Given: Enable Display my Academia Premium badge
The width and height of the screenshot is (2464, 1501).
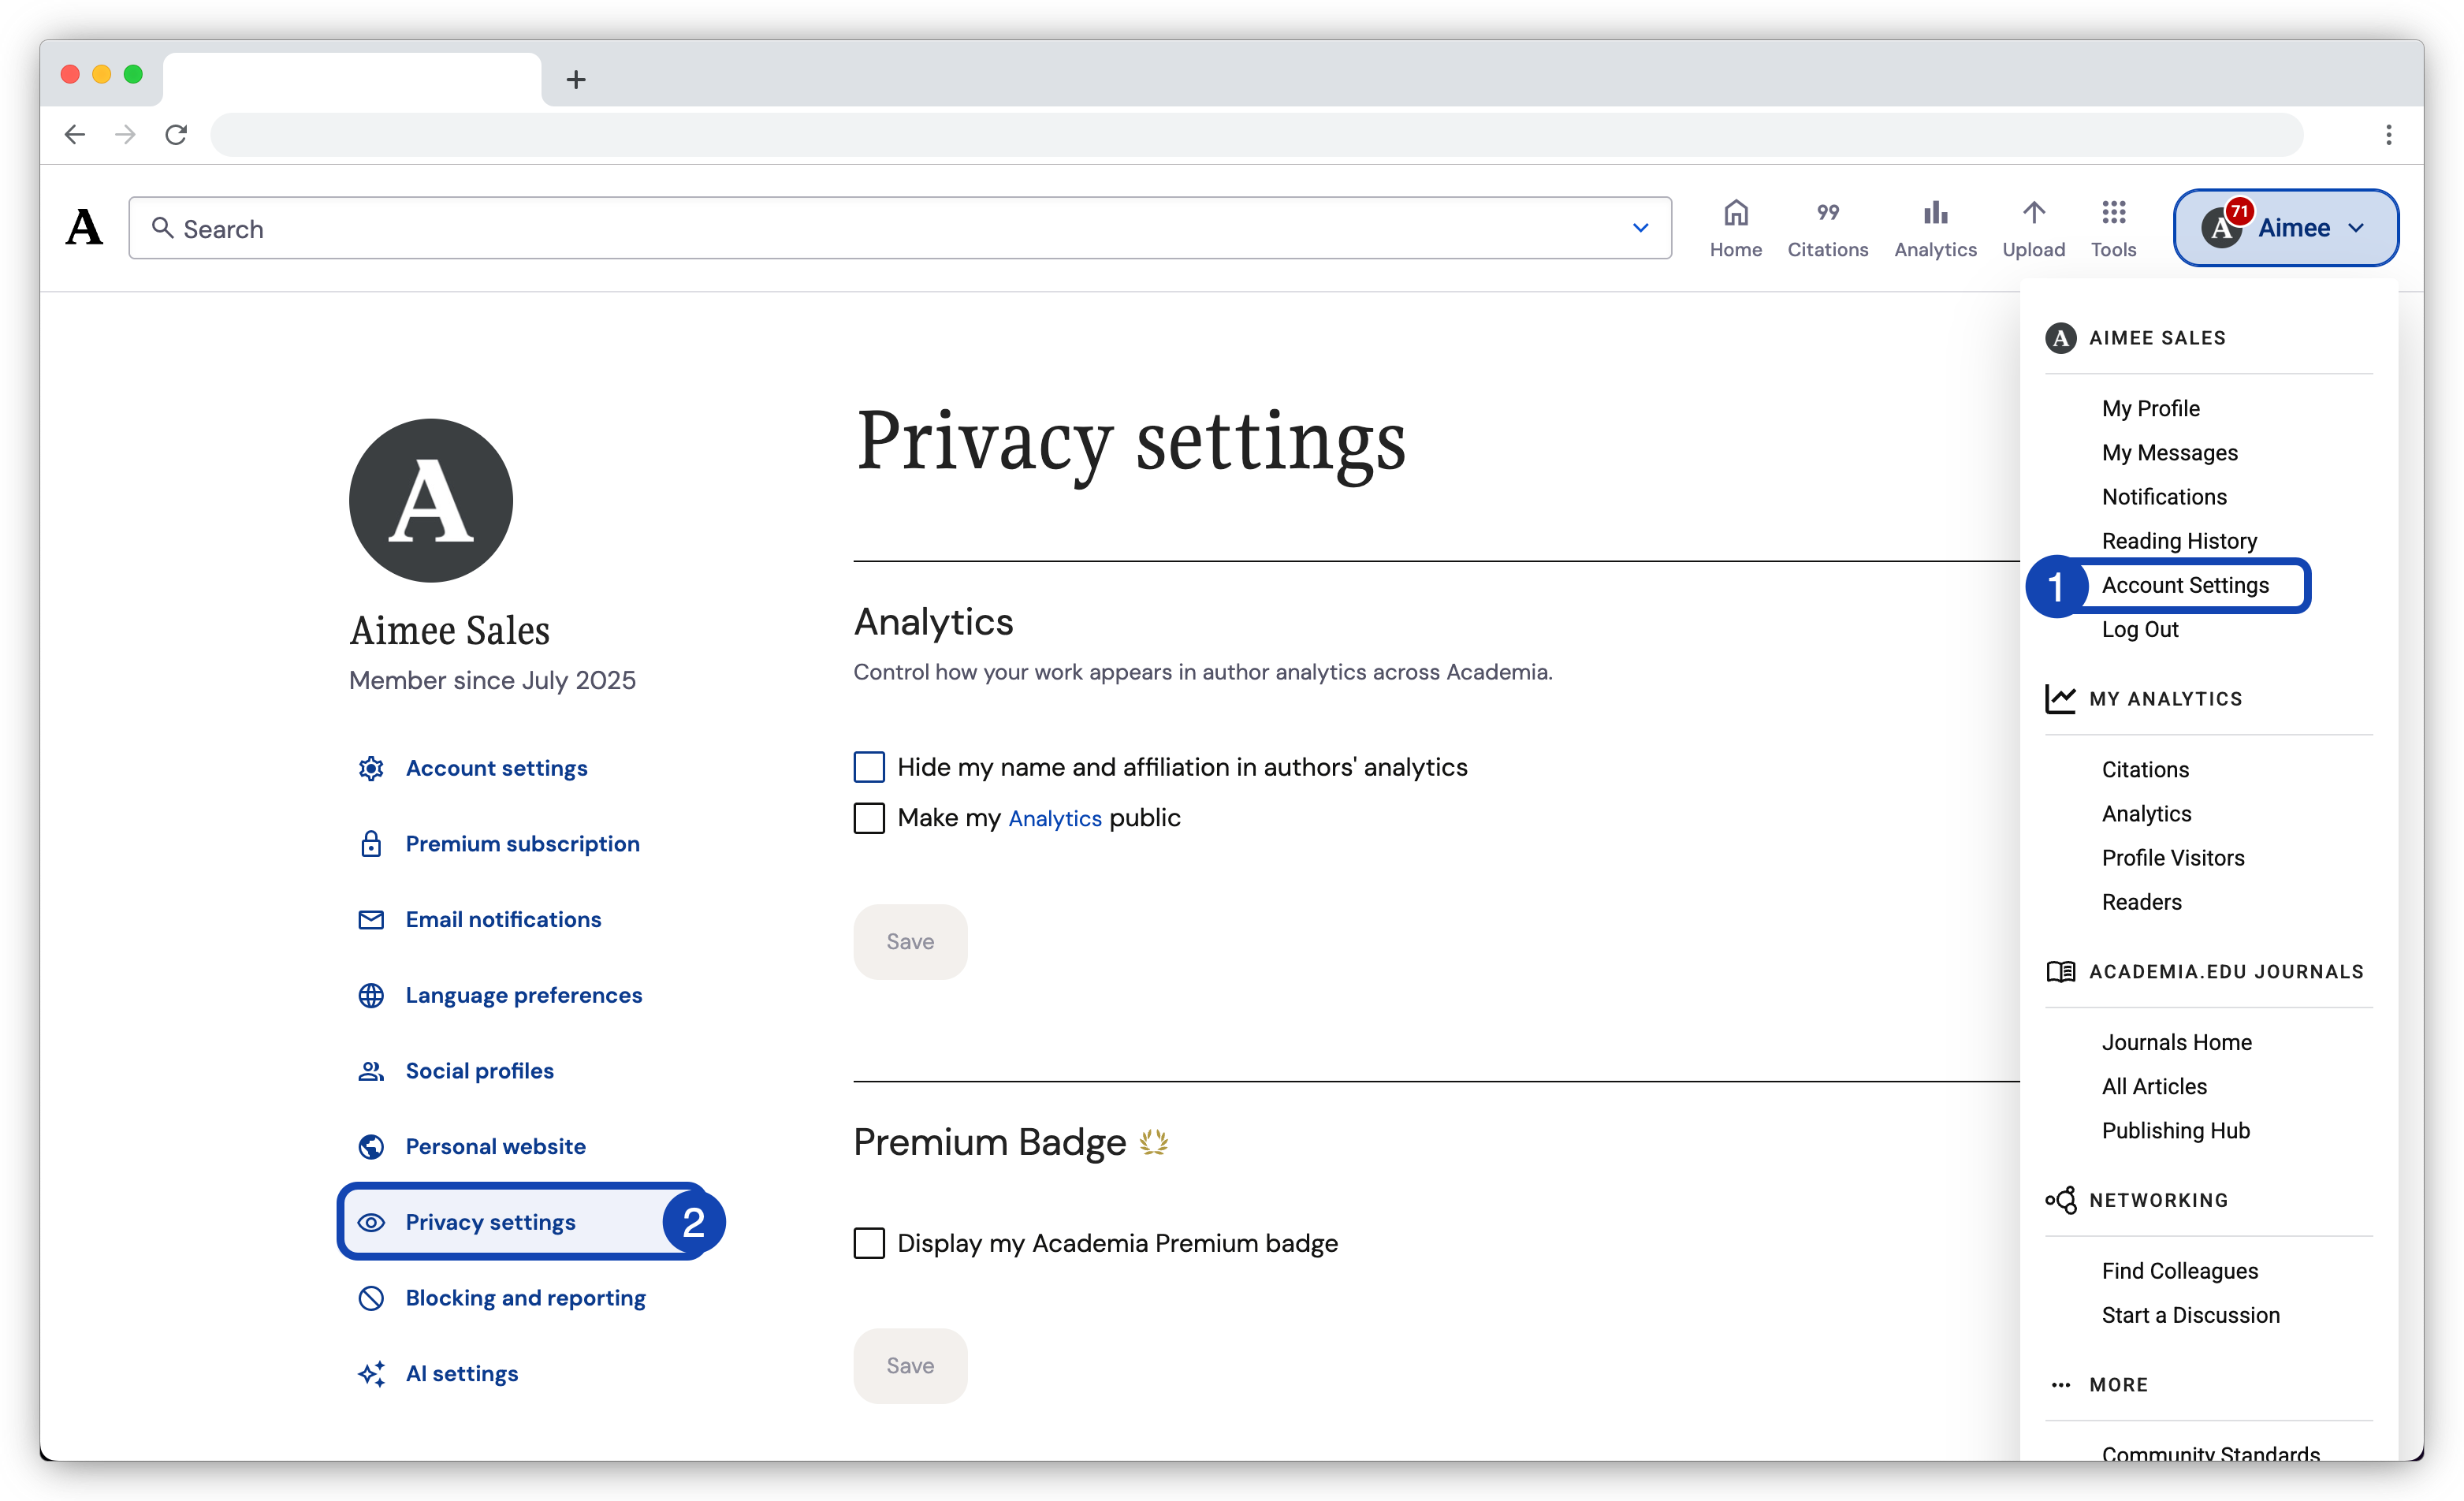Looking at the screenshot, I should tap(869, 1243).
